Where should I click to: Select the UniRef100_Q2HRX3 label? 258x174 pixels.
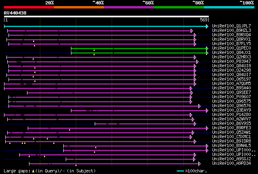[231, 57]
